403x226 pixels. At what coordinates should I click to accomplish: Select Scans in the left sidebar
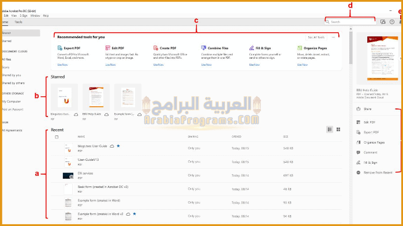6,67
